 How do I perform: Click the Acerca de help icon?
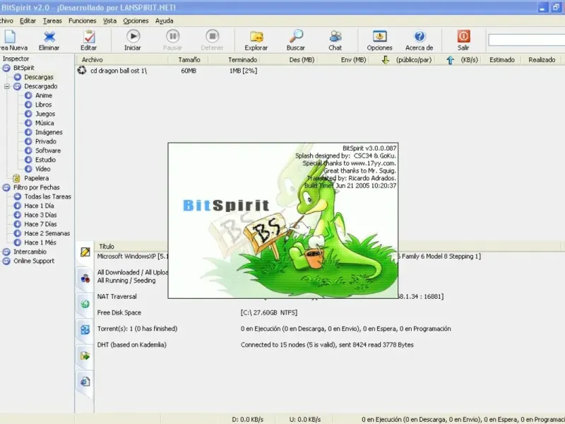click(420, 37)
